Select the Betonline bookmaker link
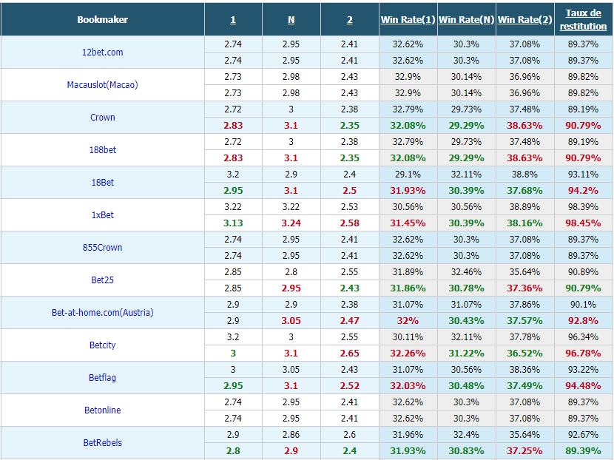Viewport: 614px width, 460px height. 102,410
